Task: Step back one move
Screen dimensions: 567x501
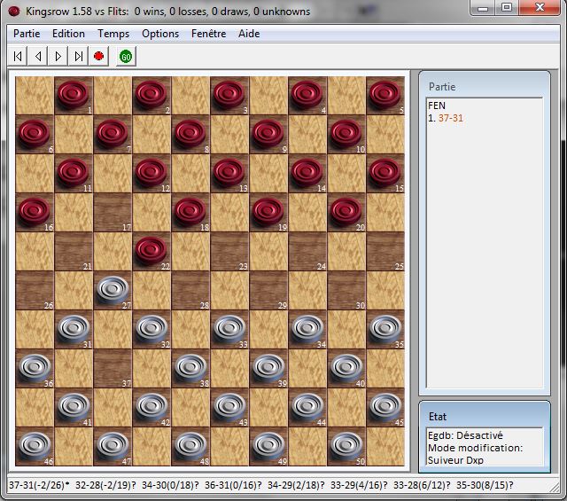Action: pos(38,56)
